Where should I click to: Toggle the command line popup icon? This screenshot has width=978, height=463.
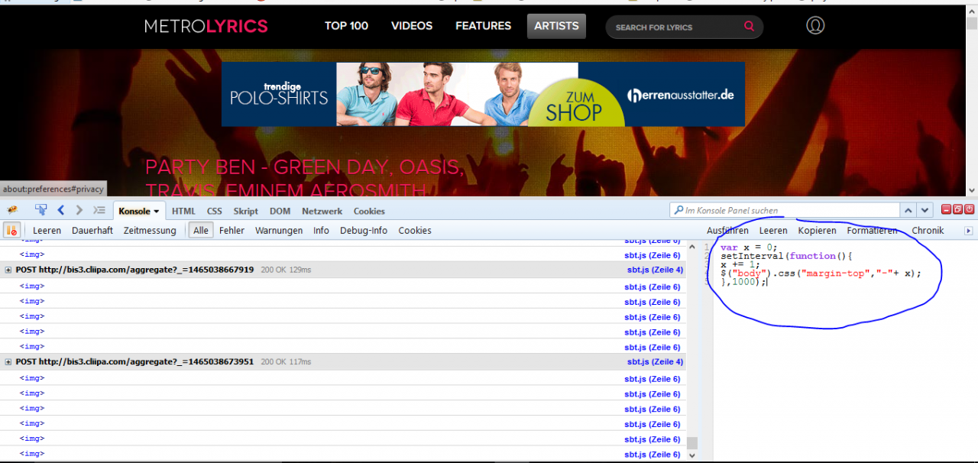(99, 210)
